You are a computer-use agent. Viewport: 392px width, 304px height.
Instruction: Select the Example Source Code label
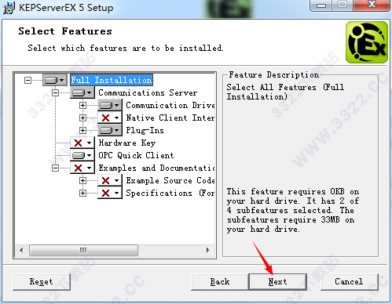tap(170, 180)
